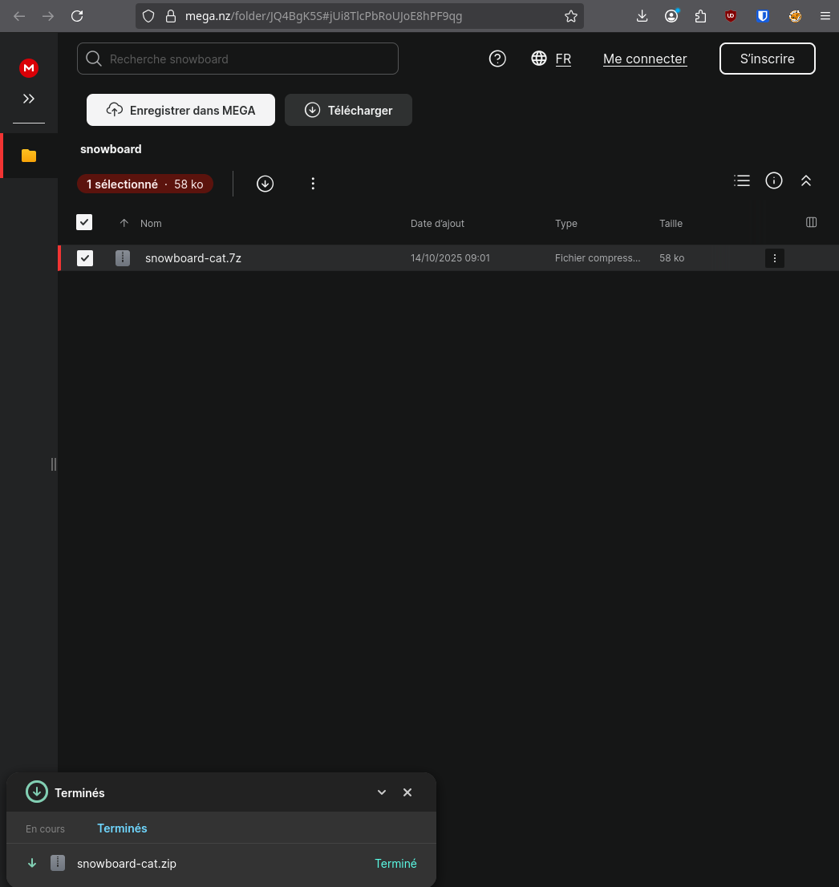Open the info panel icon

pyautogui.click(x=774, y=180)
